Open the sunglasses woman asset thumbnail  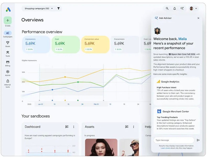(129, 147)
